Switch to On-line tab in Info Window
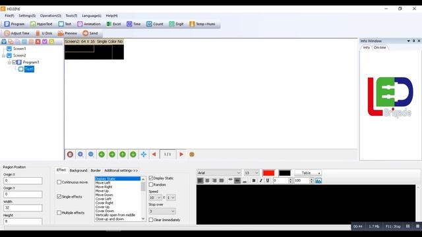This screenshot has height=237, width=422. point(380,47)
